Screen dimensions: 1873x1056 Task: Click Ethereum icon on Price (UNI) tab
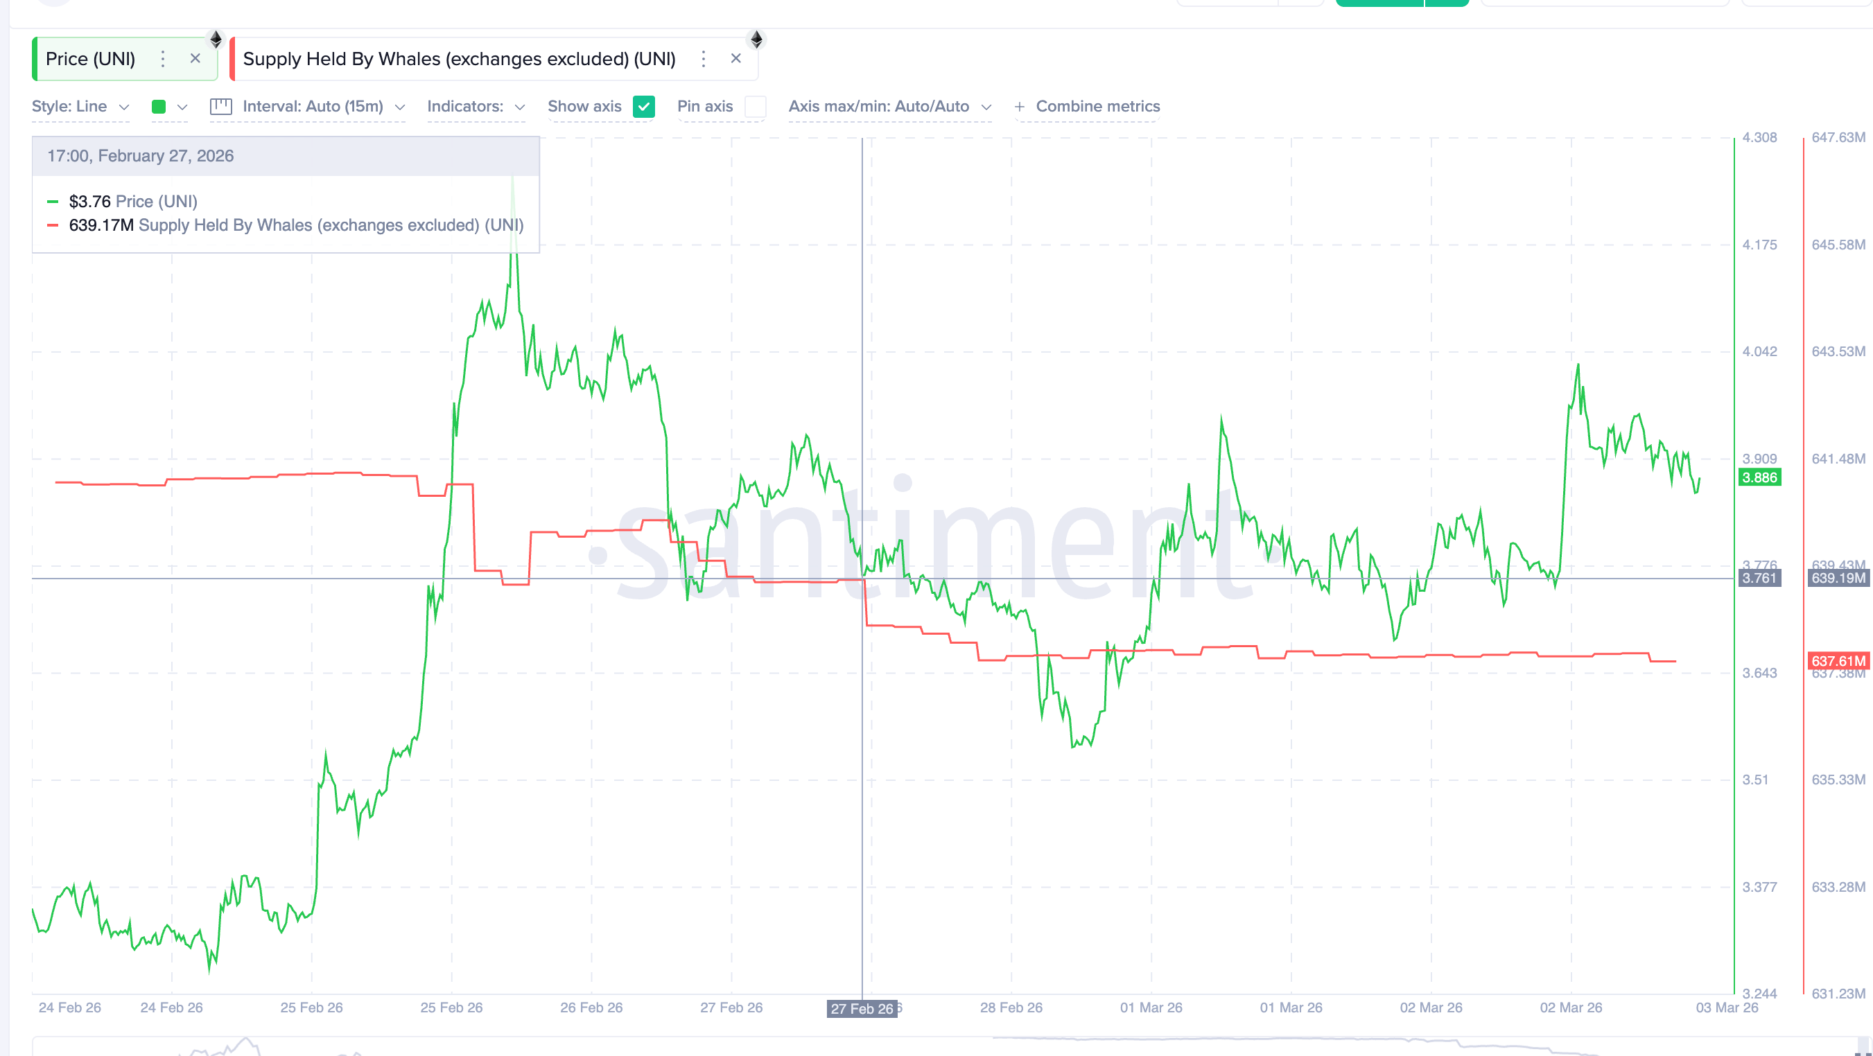tap(216, 39)
